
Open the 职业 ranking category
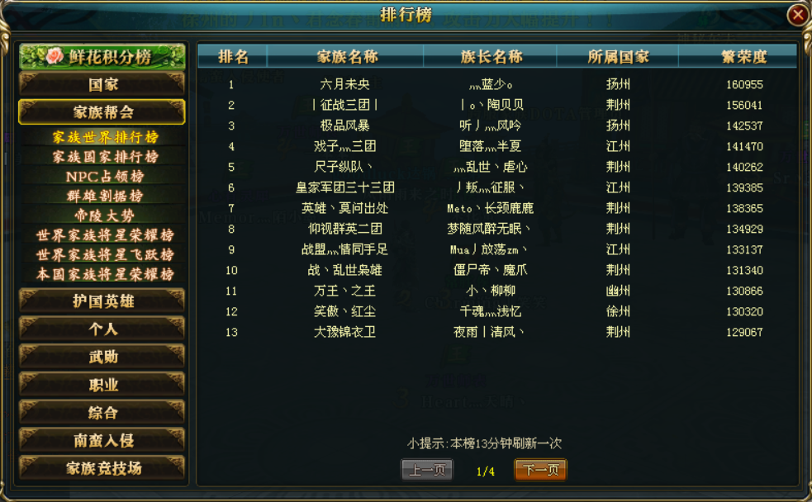point(102,385)
